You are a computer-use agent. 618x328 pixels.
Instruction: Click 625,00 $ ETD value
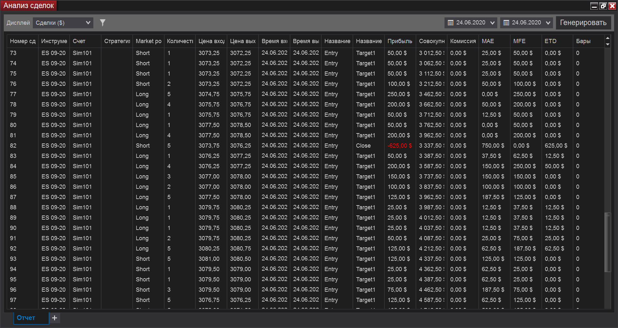pos(556,146)
